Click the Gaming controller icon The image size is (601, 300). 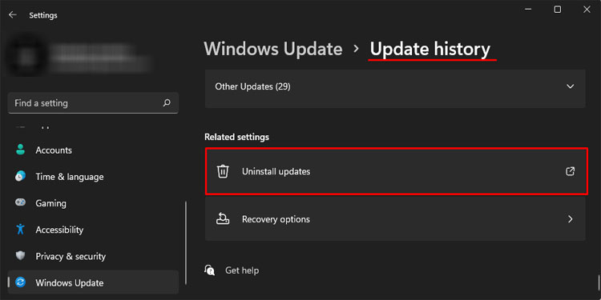[20, 202]
